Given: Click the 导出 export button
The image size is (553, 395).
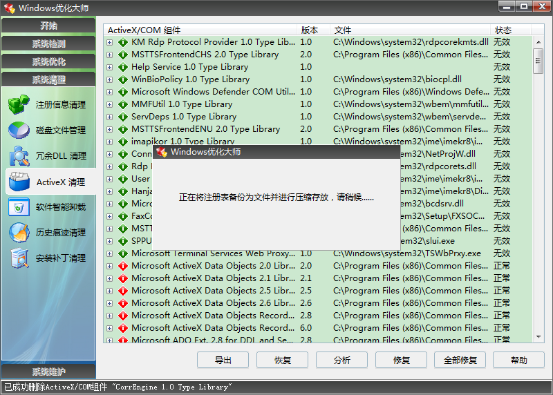Looking at the screenshot, I should click(223, 360).
